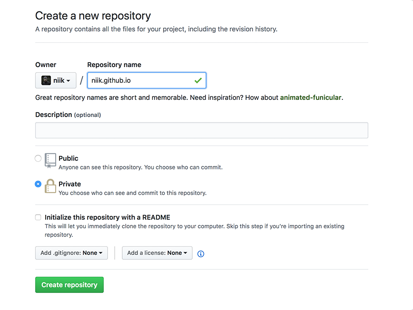The image size is (413, 310).
Task: Click the green checkmark in name field
Action: [198, 80]
